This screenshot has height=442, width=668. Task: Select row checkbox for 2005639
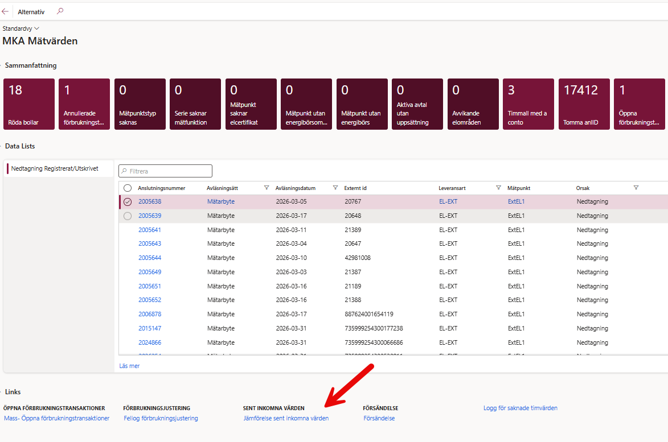128,216
